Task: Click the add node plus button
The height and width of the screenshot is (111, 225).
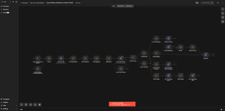Action: [x=223, y=9]
